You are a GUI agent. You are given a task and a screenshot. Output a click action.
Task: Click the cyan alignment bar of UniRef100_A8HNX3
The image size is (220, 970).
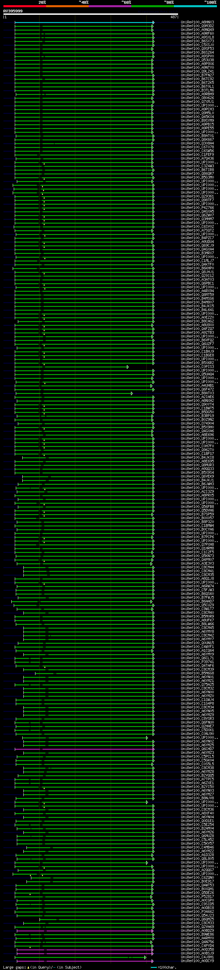[x=84, y=23]
